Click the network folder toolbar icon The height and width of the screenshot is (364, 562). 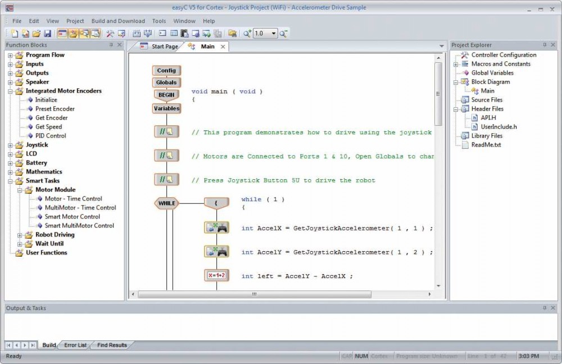232,34
